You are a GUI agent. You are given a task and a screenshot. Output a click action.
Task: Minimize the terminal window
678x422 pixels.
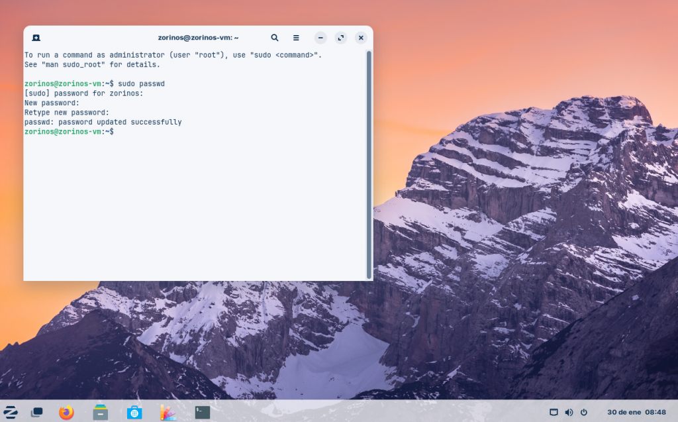pos(320,38)
